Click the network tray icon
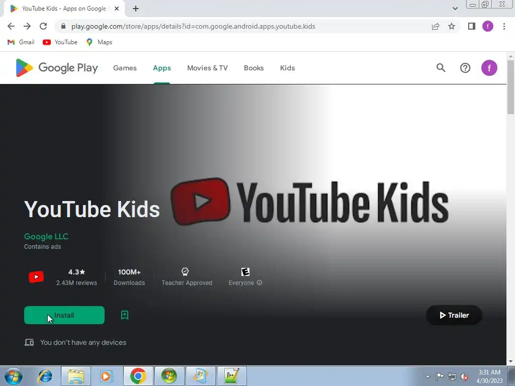This screenshot has width=515, height=386. (452, 376)
